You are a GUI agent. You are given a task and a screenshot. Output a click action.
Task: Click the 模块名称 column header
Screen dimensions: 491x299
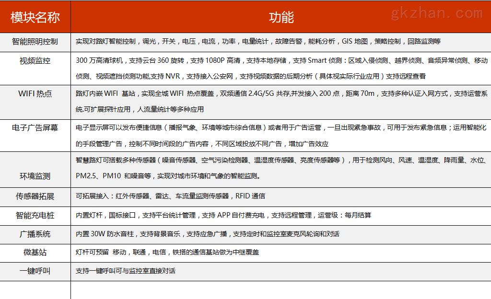(x=35, y=18)
